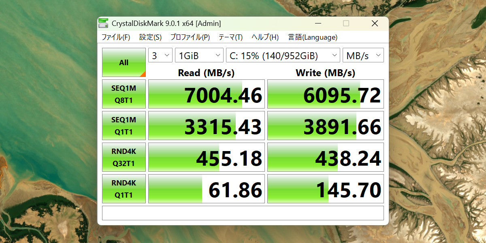The height and width of the screenshot is (243, 486).
Task: Run all benchmarks with the All button
Action: click(x=124, y=62)
